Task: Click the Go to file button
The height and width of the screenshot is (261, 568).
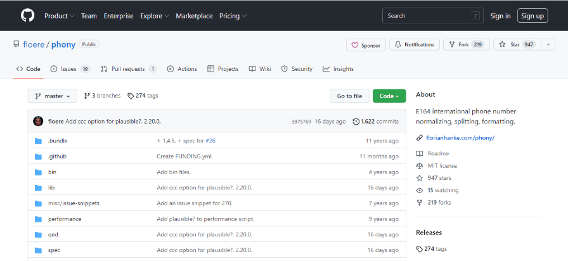Action: (x=349, y=96)
